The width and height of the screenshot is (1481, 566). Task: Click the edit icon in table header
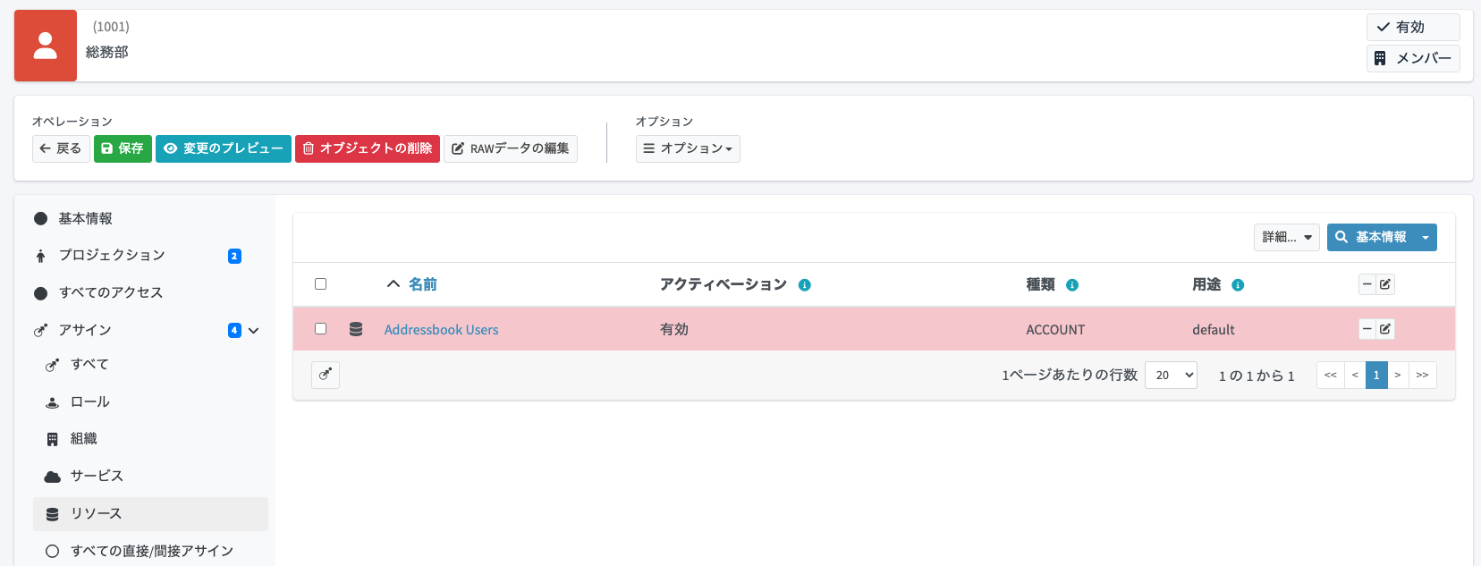pyautogui.click(x=1385, y=284)
